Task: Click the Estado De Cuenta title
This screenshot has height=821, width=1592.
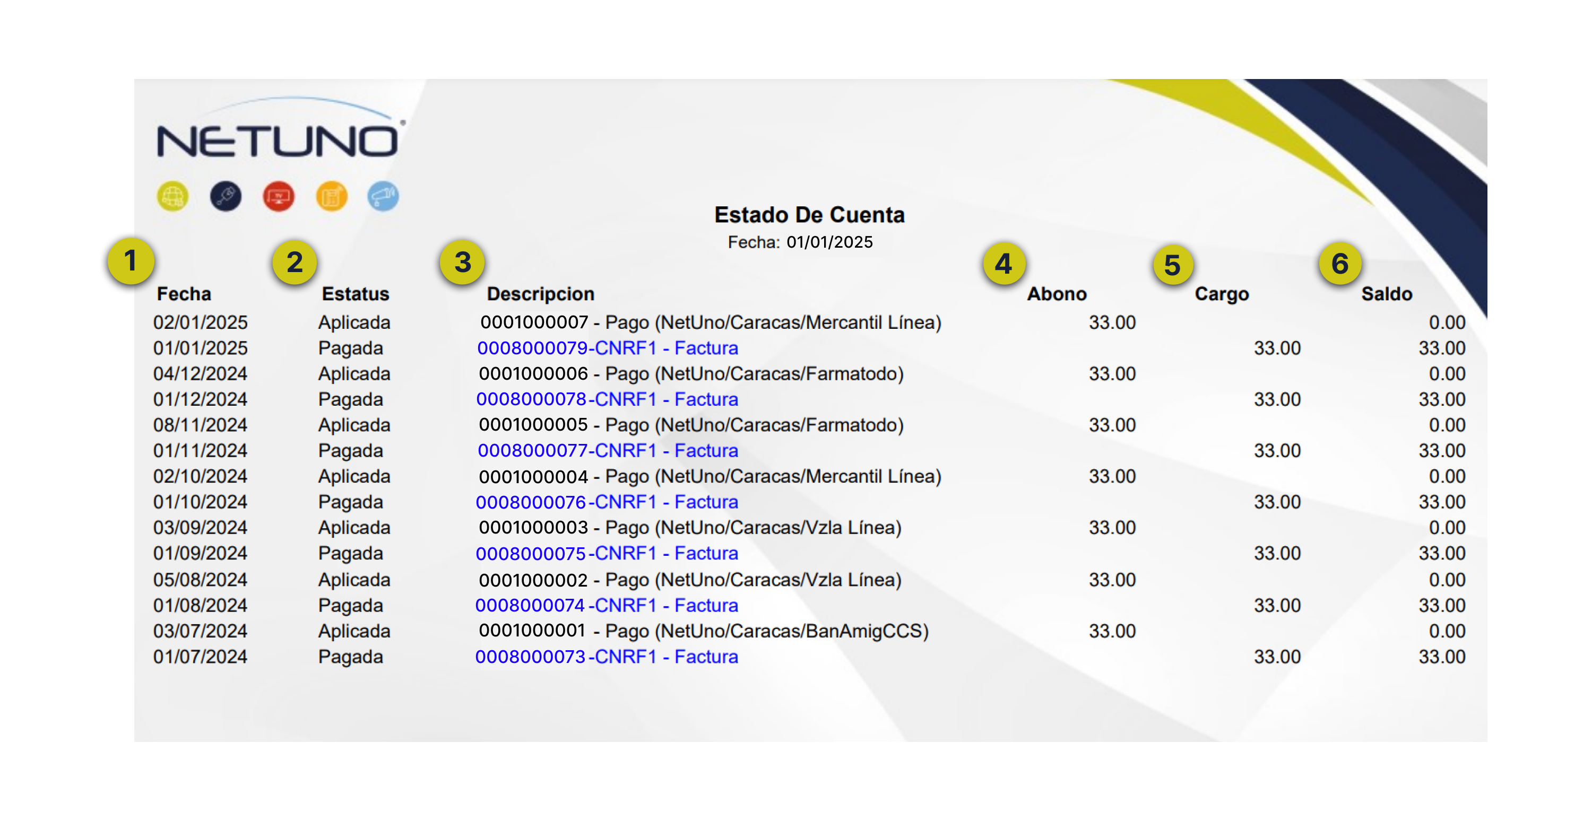Action: [809, 215]
